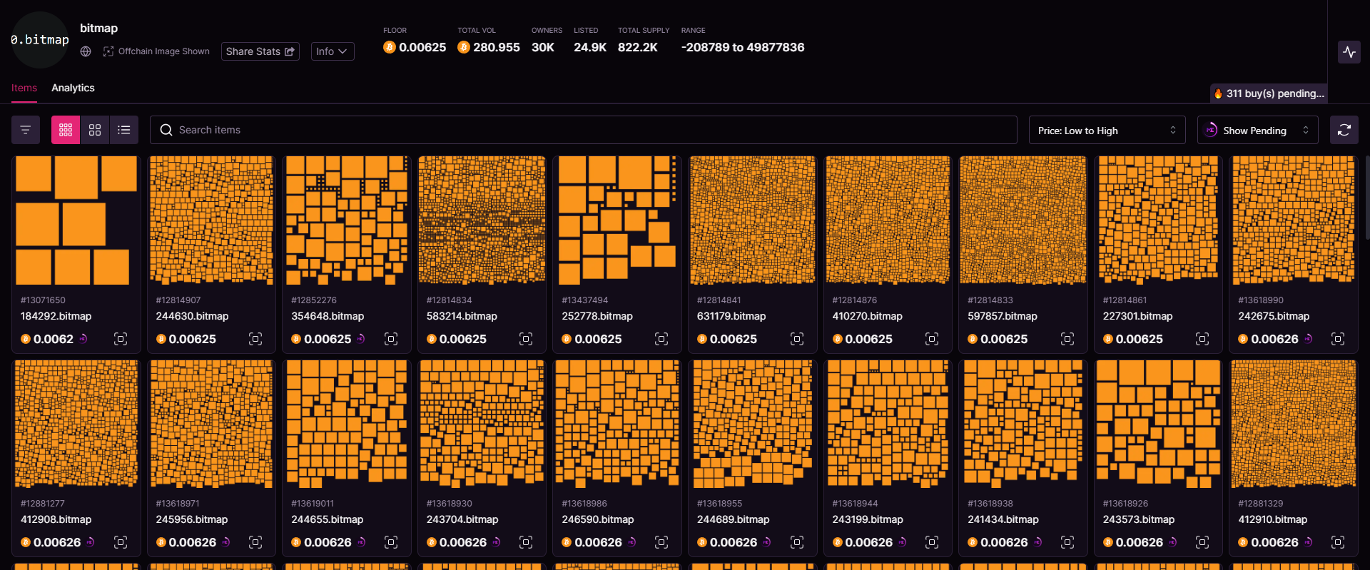Image resolution: width=1370 pixels, height=570 pixels.
Task: Click pending icon on 354648.bitmap price
Action: [361, 339]
